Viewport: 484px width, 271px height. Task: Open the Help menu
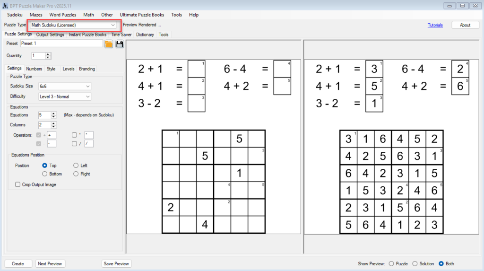coord(194,15)
